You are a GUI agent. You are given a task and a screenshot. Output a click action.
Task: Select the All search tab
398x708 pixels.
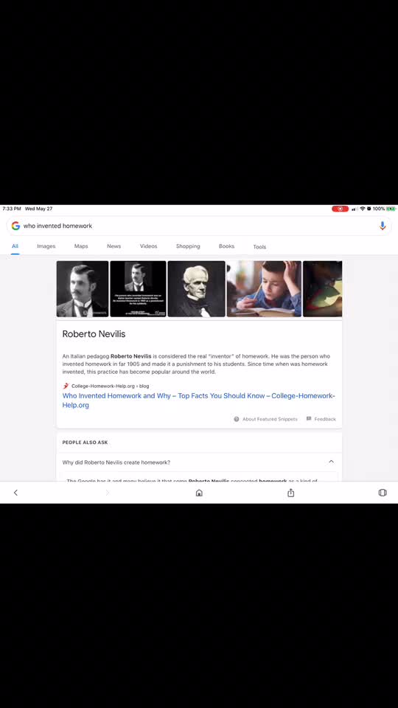click(x=15, y=246)
